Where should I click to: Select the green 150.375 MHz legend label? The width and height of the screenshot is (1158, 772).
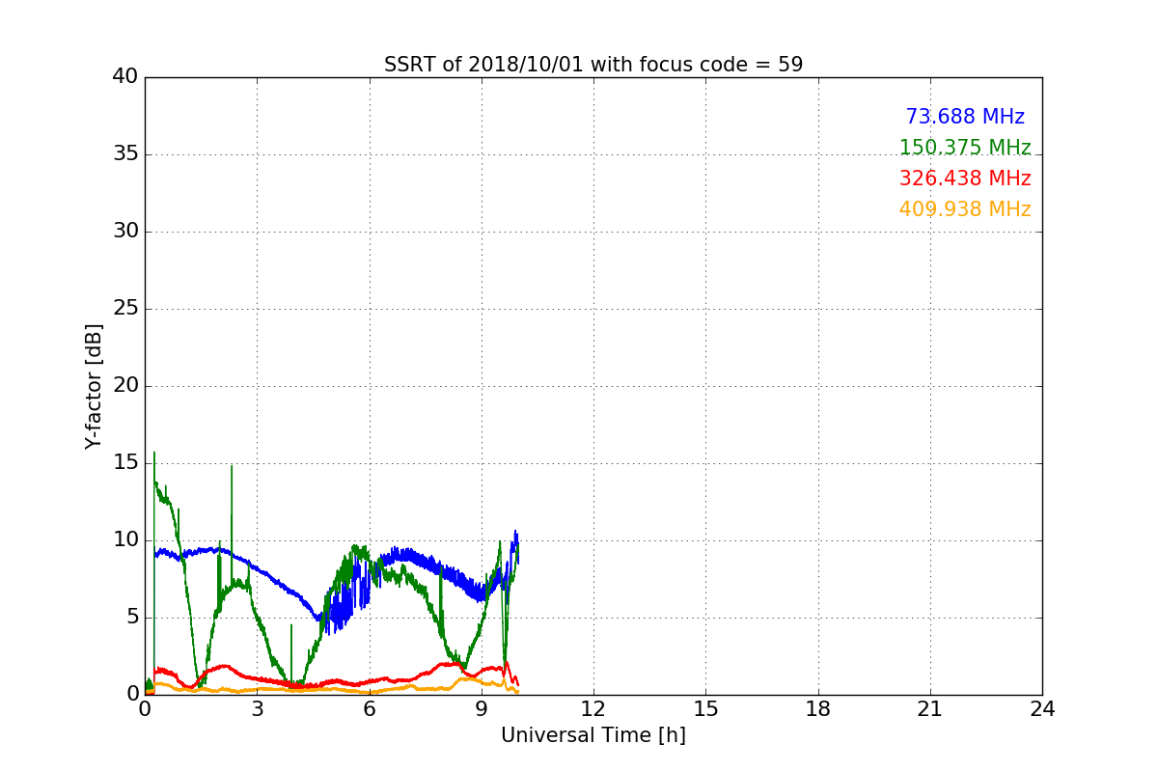pyautogui.click(x=965, y=148)
